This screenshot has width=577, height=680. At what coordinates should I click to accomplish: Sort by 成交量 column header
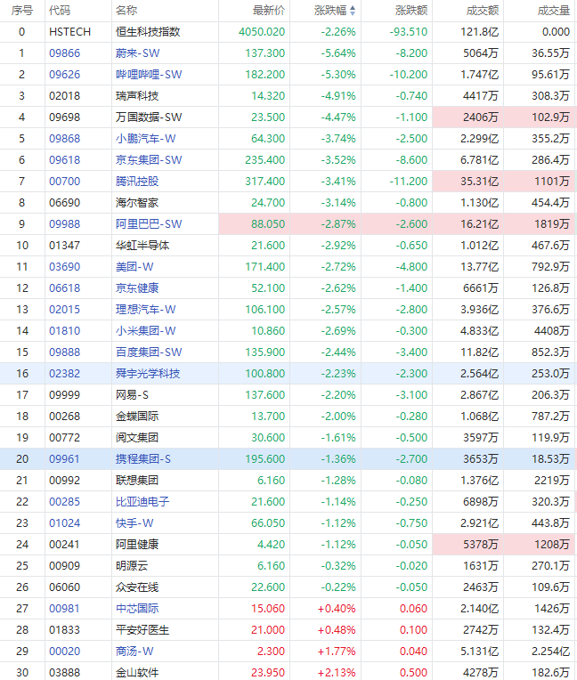pyautogui.click(x=554, y=11)
